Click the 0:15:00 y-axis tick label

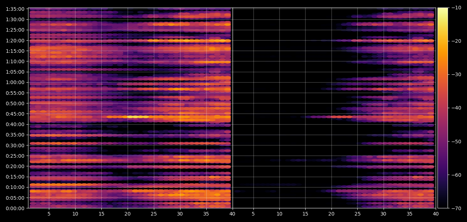click(15, 177)
